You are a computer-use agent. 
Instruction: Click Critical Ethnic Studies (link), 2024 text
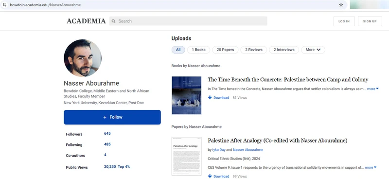(x=234, y=159)
